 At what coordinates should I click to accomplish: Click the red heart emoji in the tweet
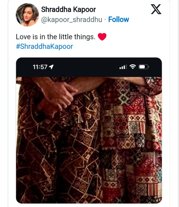point(102,36)
